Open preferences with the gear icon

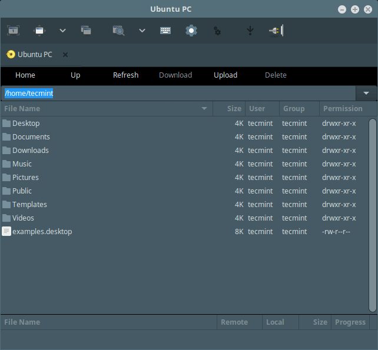click(x=191, y=31)
